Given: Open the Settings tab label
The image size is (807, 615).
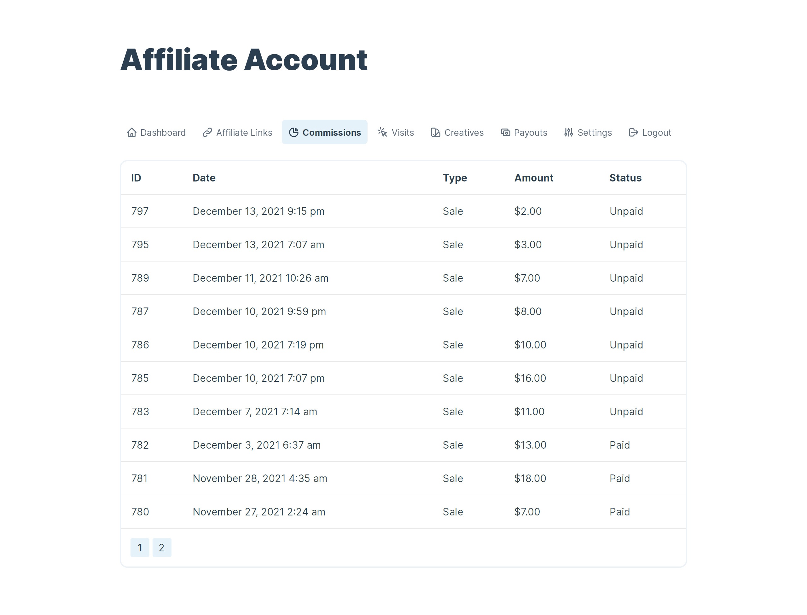Looking at the screenshot, I should click(594, 133).
